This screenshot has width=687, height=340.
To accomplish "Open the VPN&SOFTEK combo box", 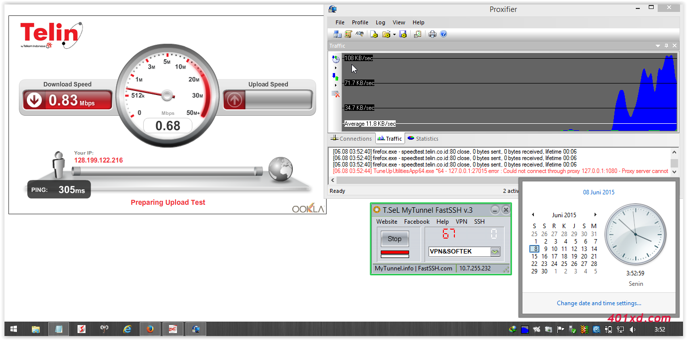I will click(x=464, y=252).
